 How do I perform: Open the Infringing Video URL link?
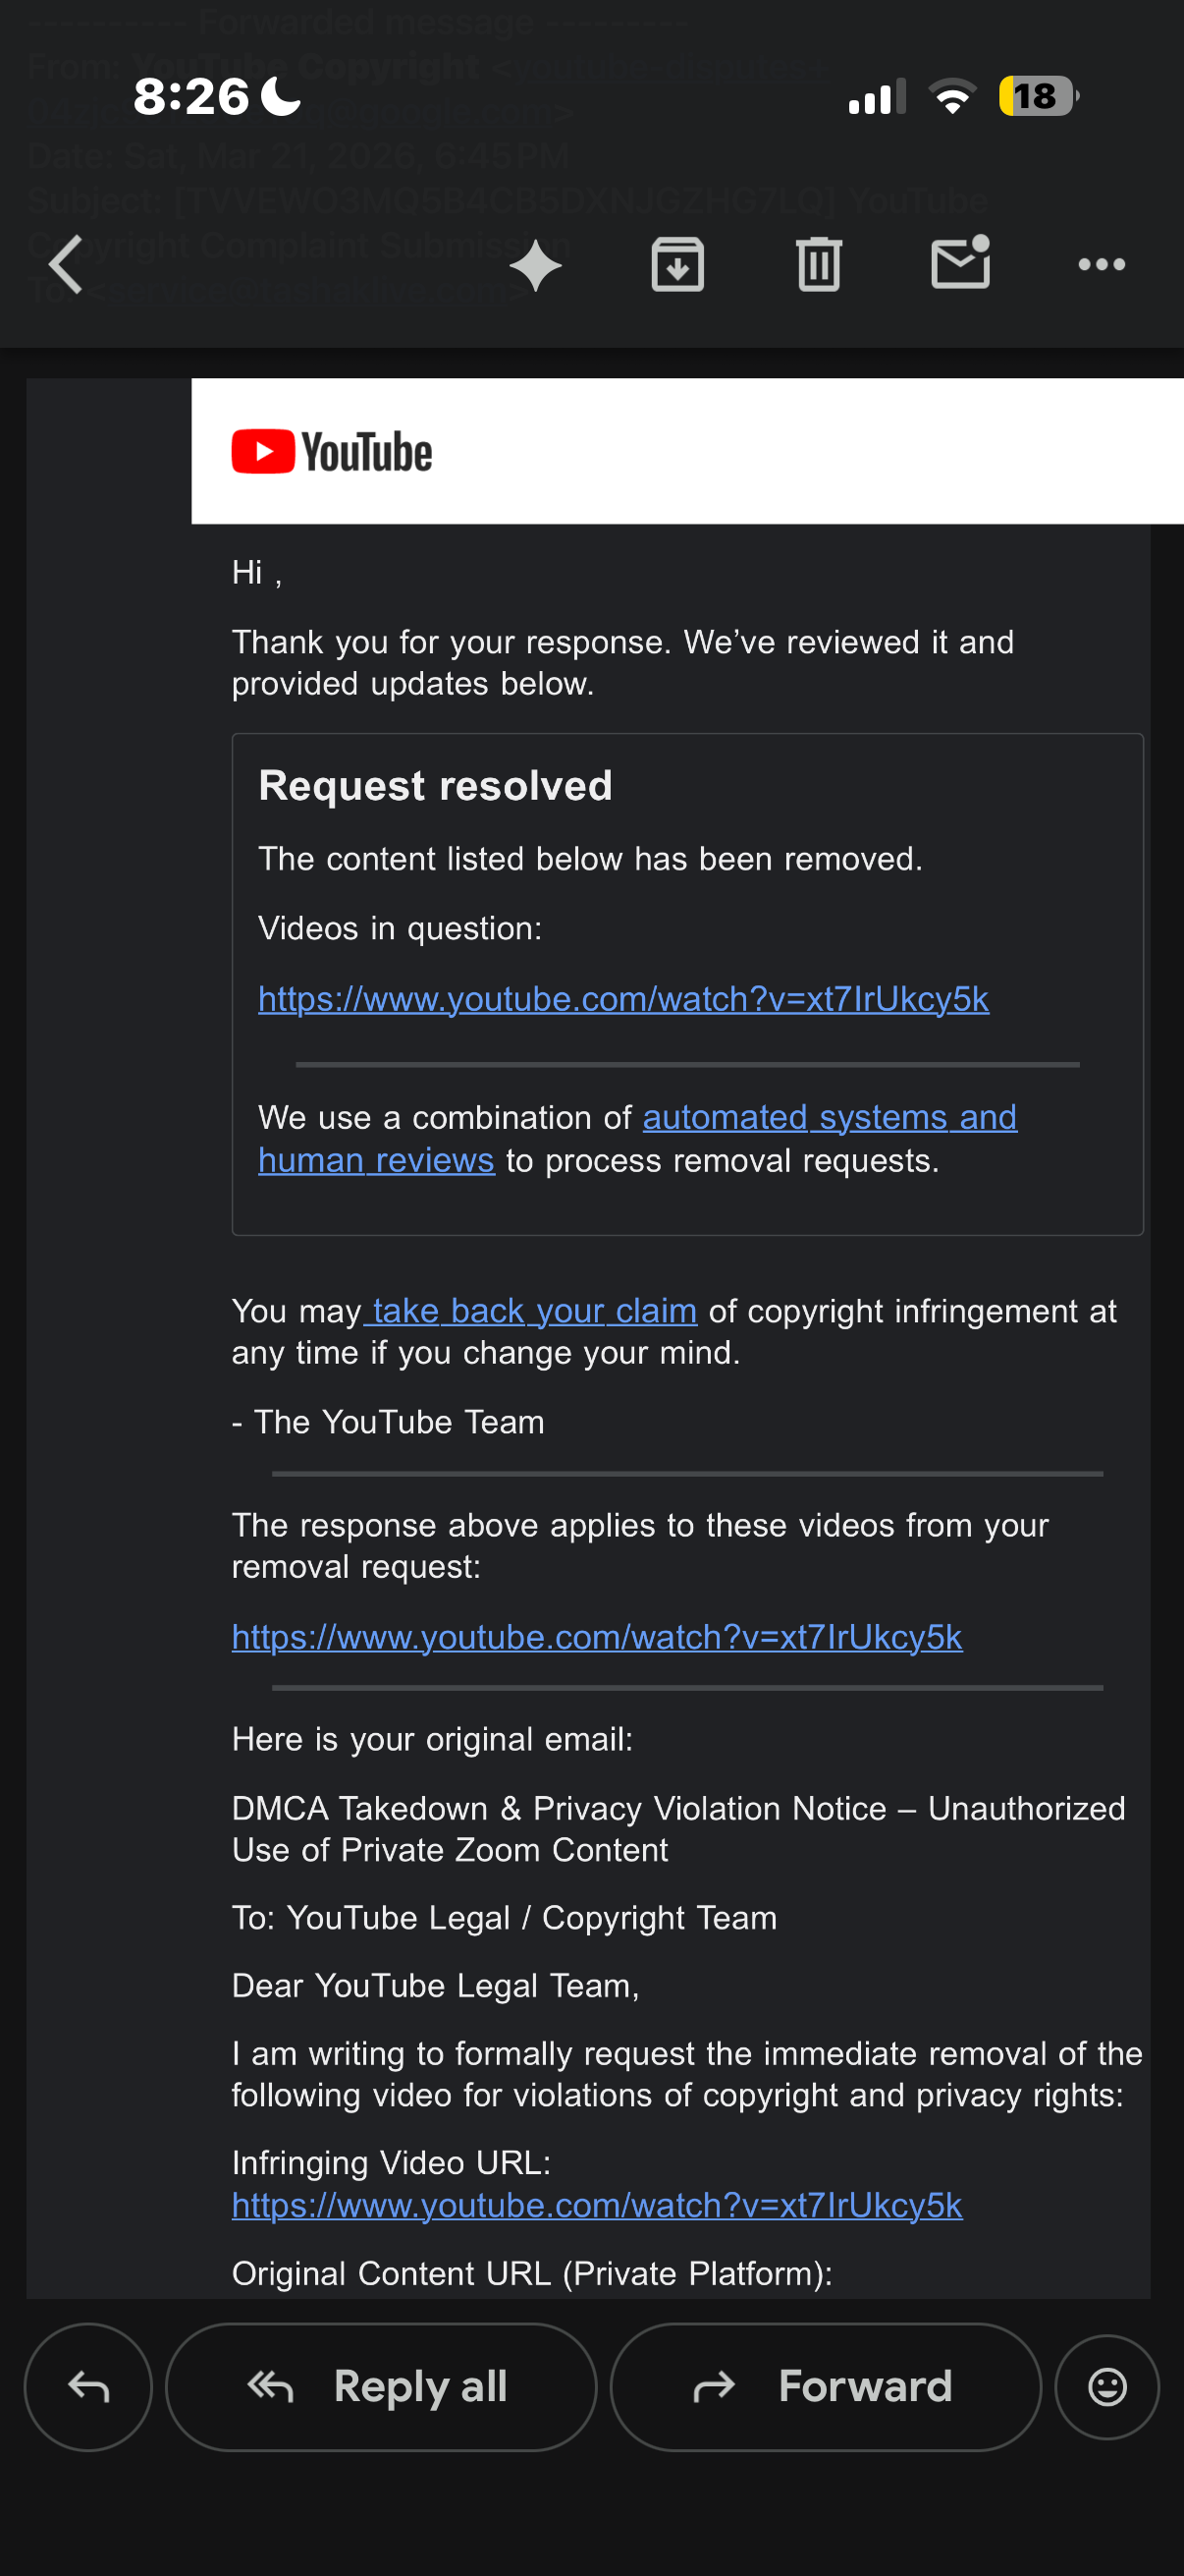[x=597, y=2205]
